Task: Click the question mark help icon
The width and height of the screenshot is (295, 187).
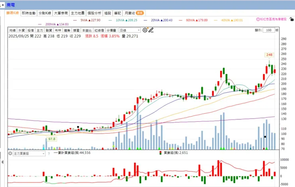Action: (x=49, y=154)
